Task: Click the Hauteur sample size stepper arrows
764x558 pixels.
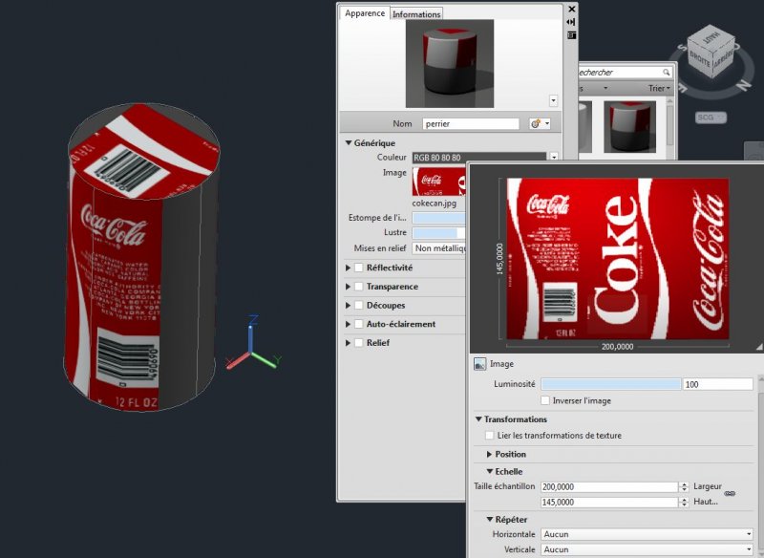Action: point(684,502)
